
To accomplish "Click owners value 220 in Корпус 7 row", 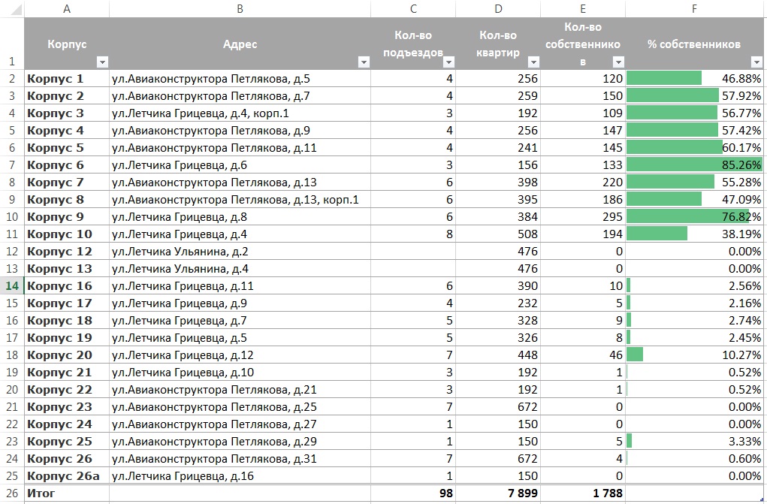I will [583, 182].
